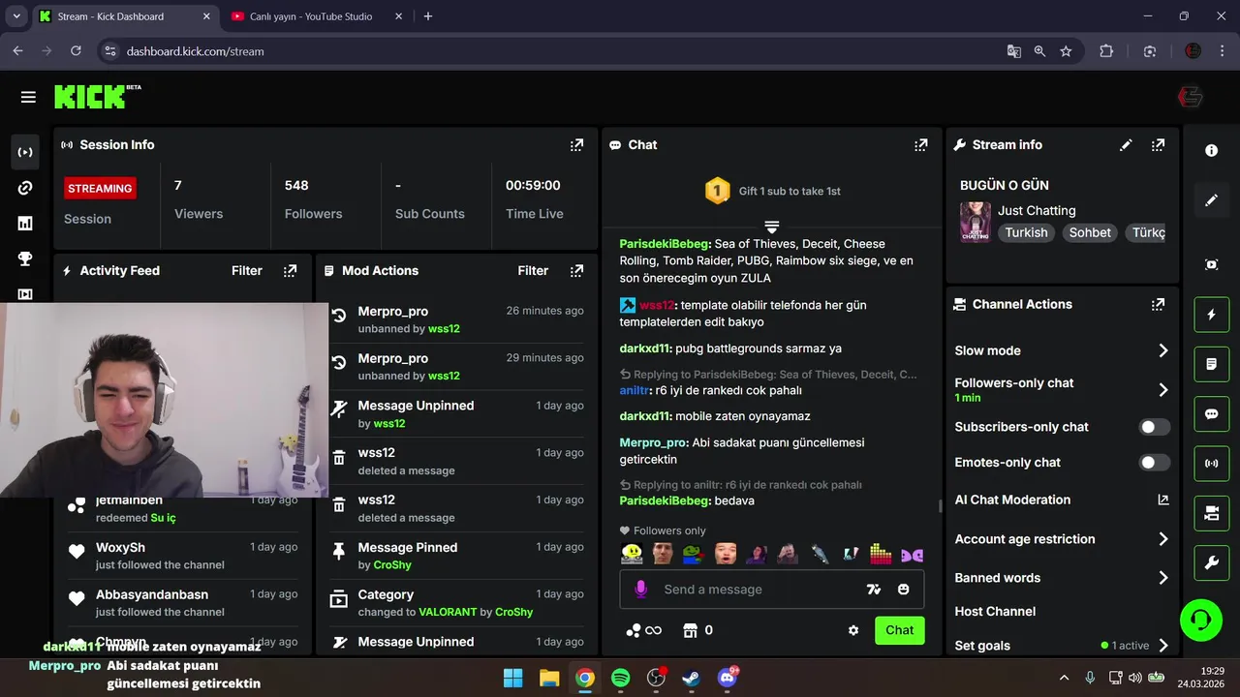Open the tab search dropdown in Chrome
This screenshot has height=697, width=1240.
[16, 16]
